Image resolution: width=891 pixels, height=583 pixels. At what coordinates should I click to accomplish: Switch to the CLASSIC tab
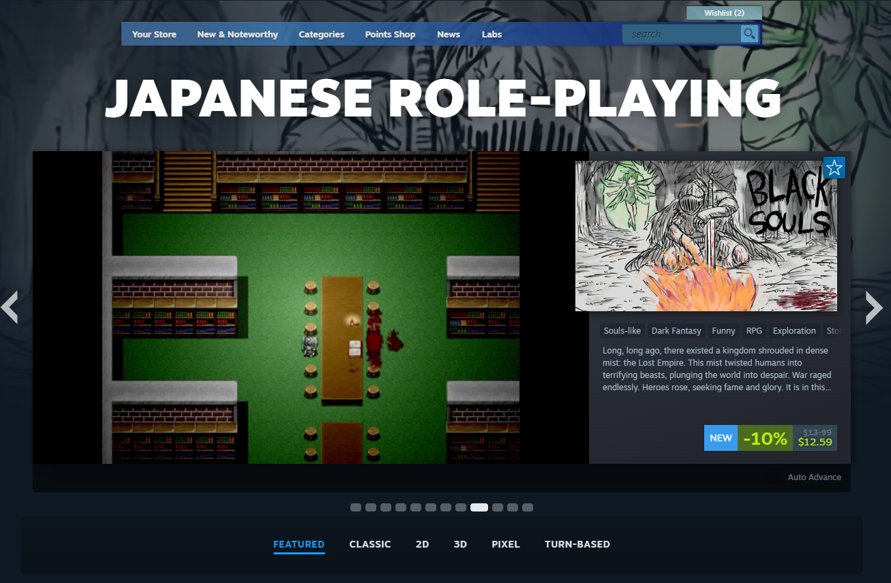[370, 544]
